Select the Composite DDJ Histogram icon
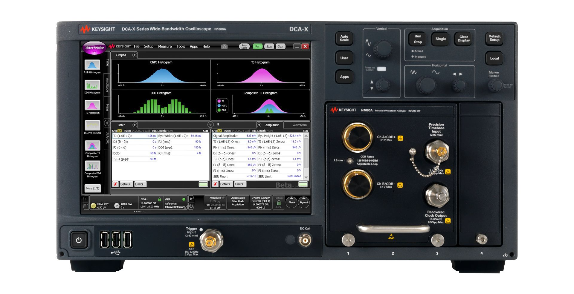 [x=92, y=166]
